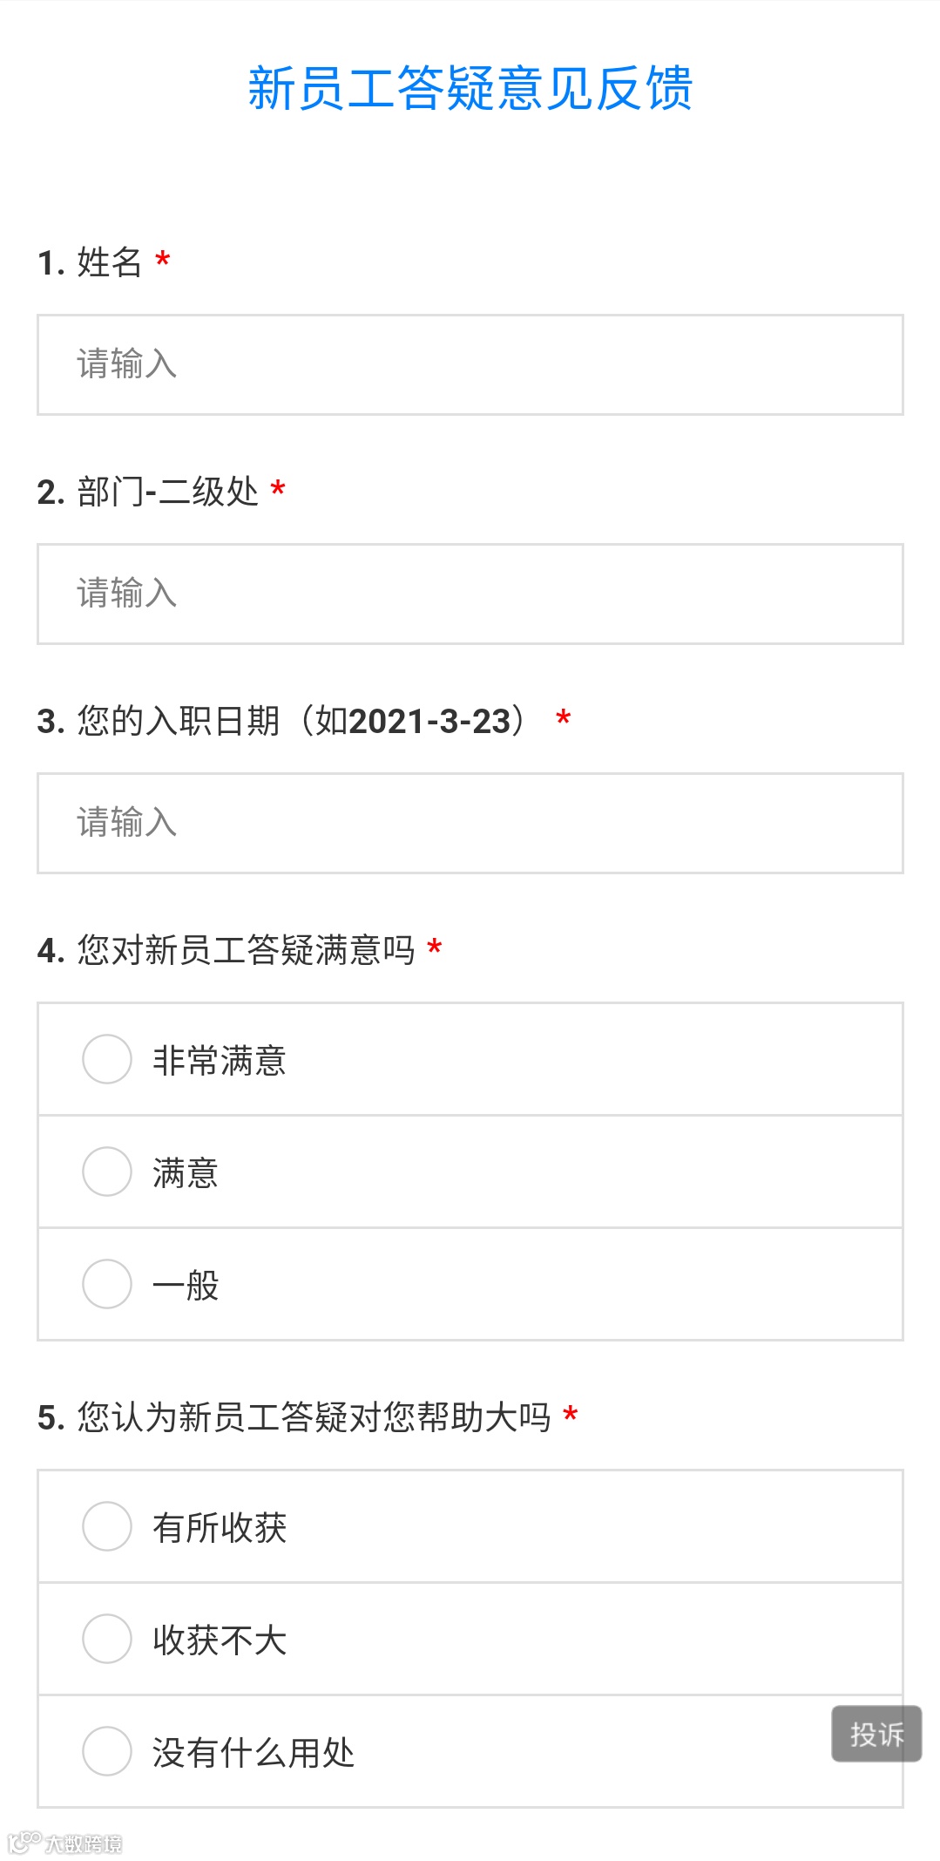The width and height of the screenshot is (940, 1861).
Task: Choose the 收获不大 radio option
Action: (x=107, y=1639)
